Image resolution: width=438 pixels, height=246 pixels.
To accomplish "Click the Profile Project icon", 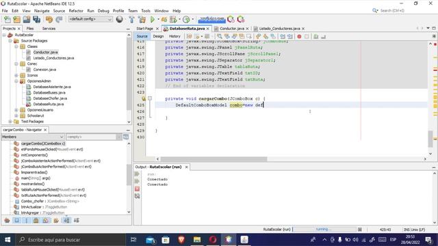I will tap(186, 20).
